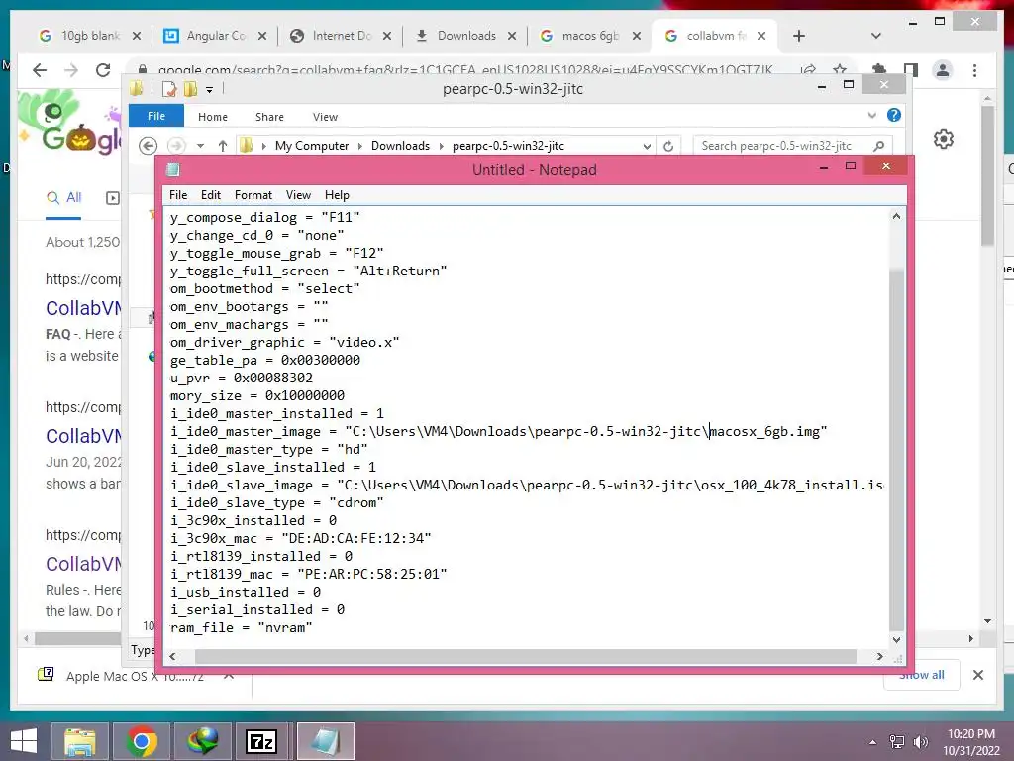This screenshot has height=761, width=1014.
Task: Click Show all downloads button in Chrome
Action: [x=922, y=675]
